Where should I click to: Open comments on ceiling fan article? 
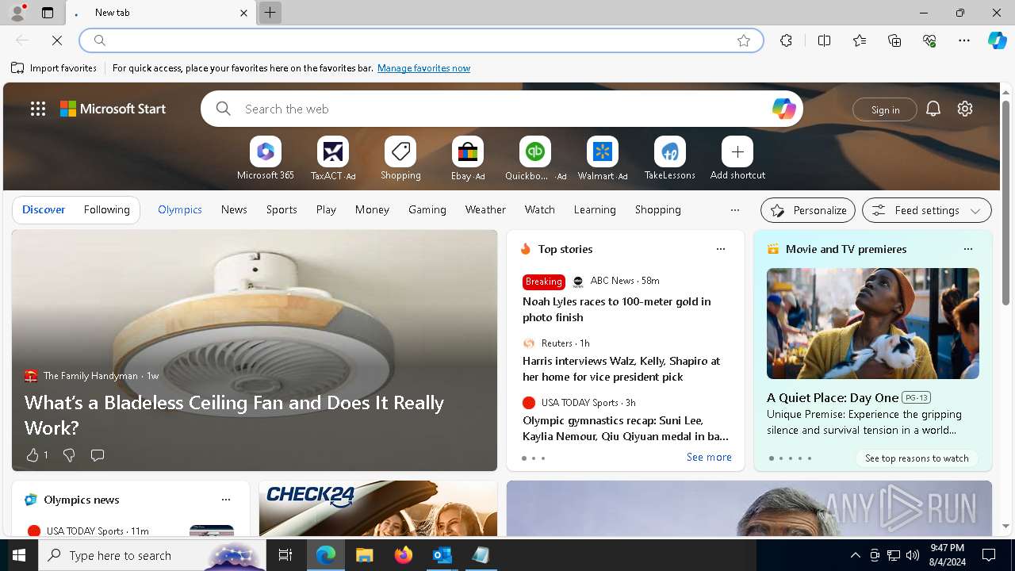98,455
